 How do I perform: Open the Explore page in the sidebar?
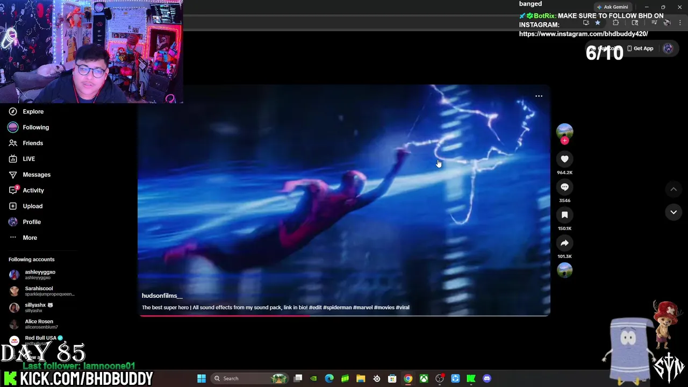point(26,111)
